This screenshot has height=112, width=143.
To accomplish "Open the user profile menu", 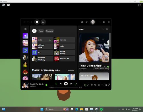I will tap(93, 22).
